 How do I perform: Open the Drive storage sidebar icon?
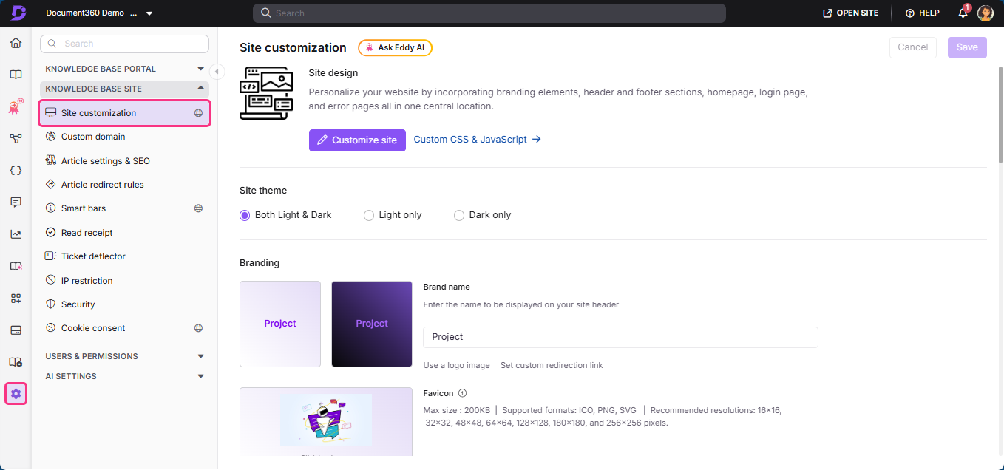tap(16, 330)
